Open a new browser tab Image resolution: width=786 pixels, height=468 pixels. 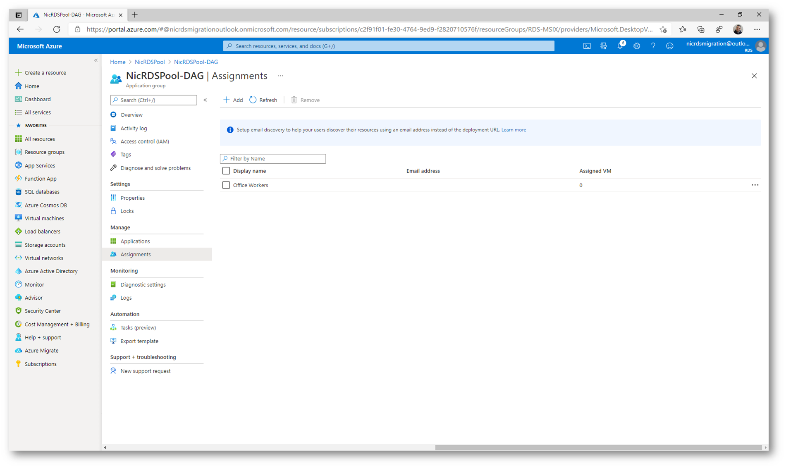pyautogui.click(x=134, y=15)
